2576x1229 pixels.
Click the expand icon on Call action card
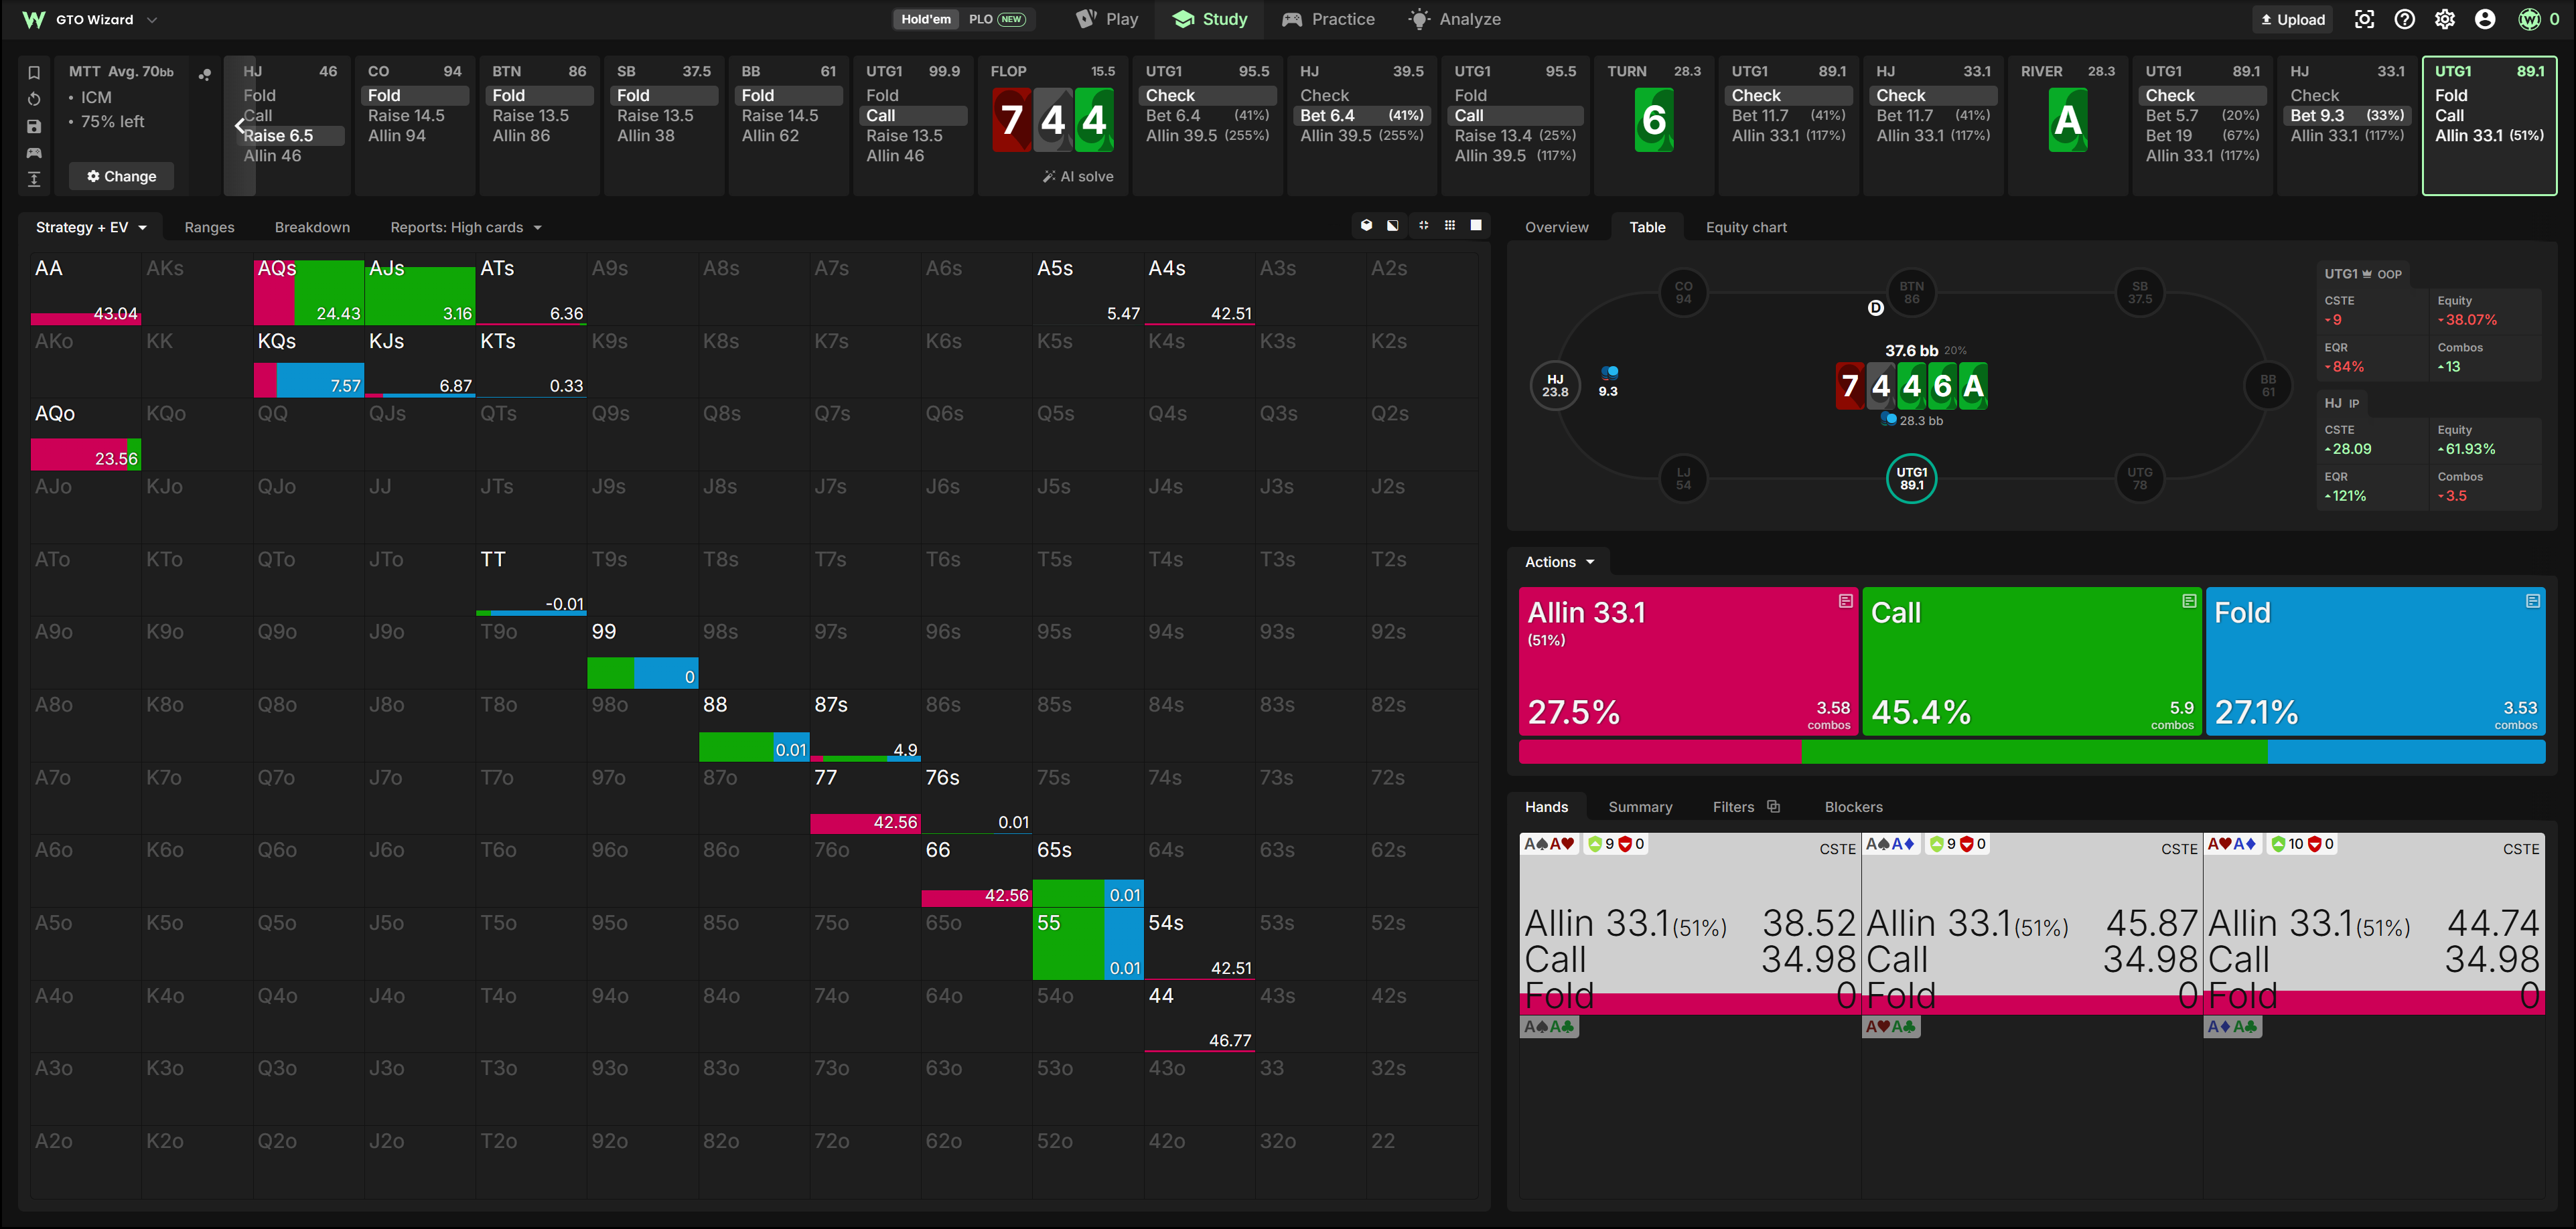point(2189,600)
